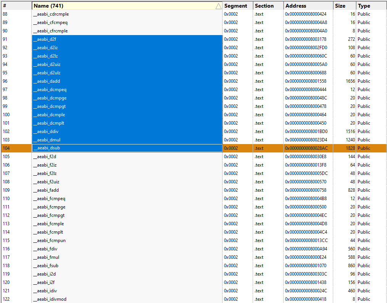387x303 pixels.
Task: Click the # column header
Action: pyautogui.click(x=16, y=6)
